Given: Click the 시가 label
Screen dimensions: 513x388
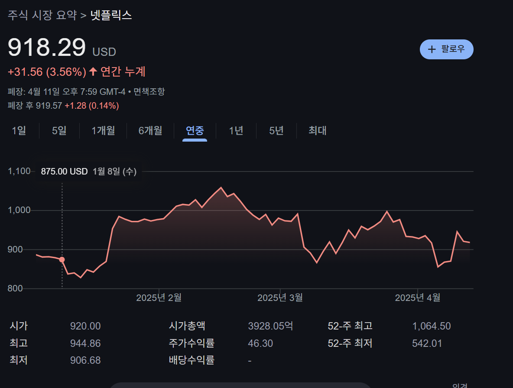Looking at the screenshot, I should point(19,326).
